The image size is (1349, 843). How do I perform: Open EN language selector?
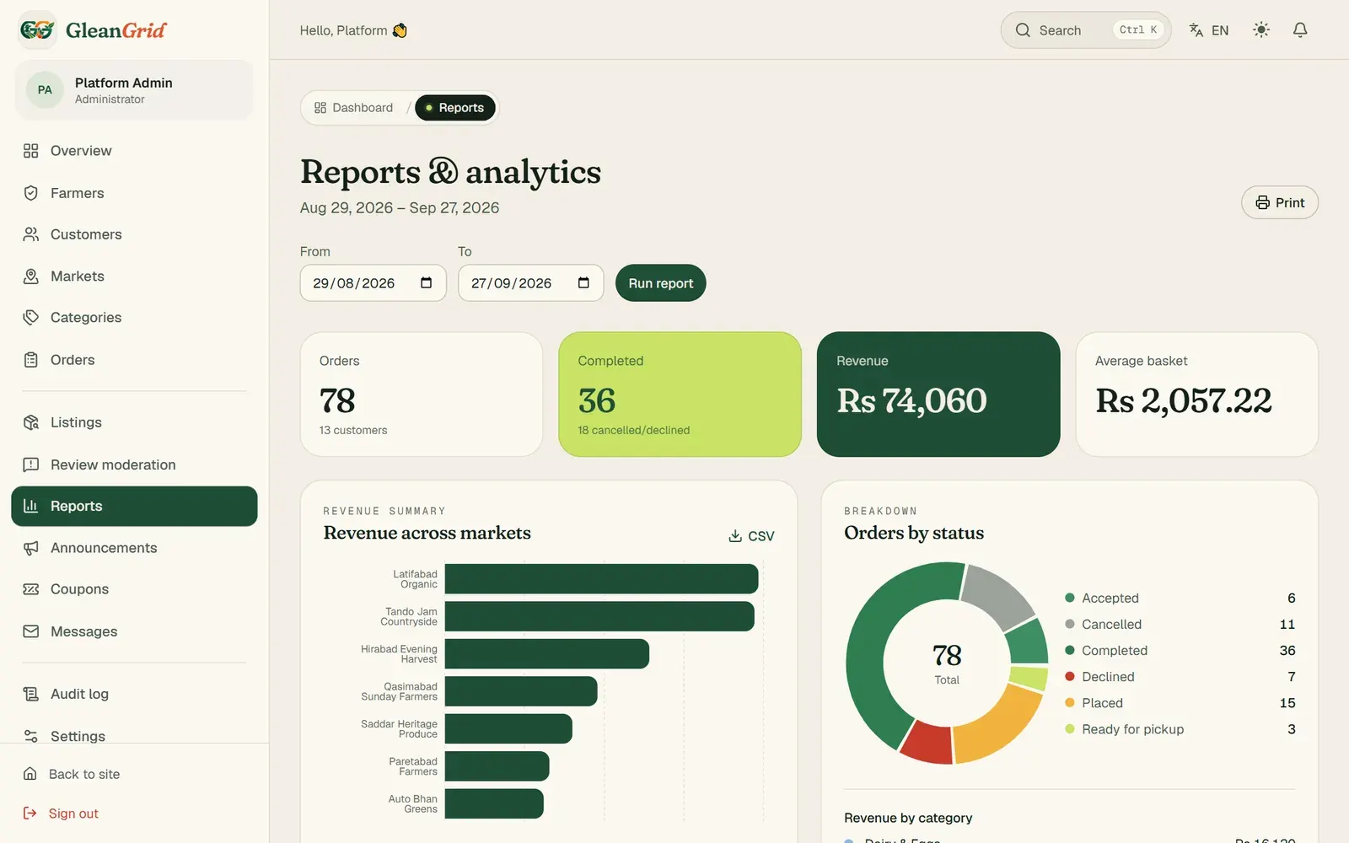(1209, 30)
